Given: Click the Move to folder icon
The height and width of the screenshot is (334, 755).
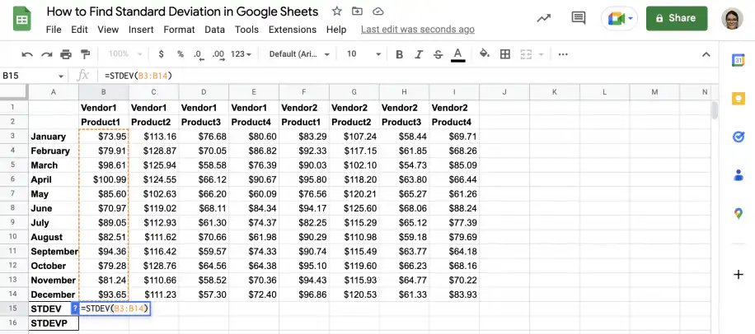Looking at the screenshot, I should 357,12.
